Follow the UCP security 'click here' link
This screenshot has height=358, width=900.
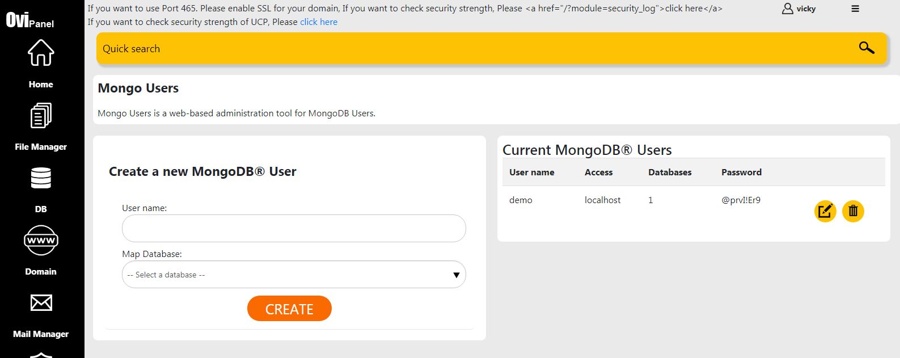pyautogui.click(x=319, y=22)
